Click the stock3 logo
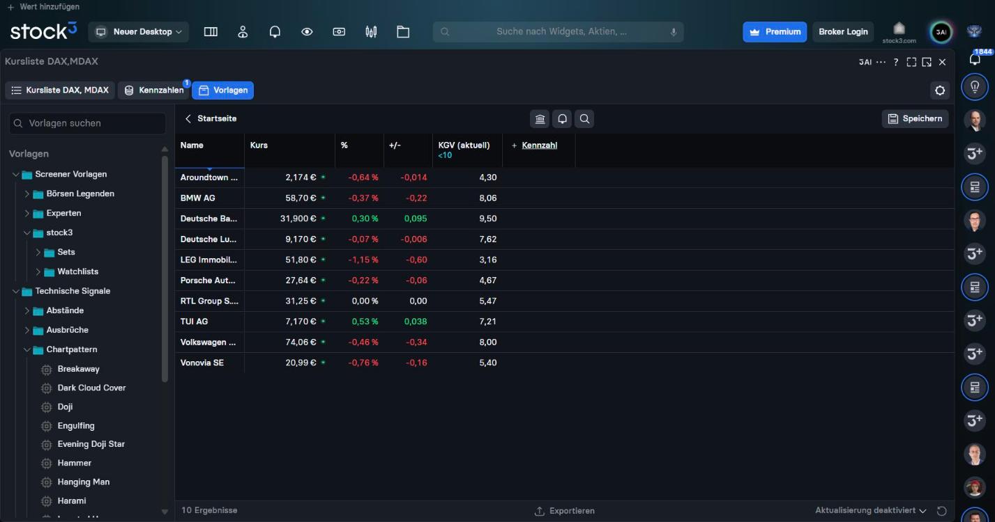The width and height of the screenshot is (995, 522). (x=43, y=31)
